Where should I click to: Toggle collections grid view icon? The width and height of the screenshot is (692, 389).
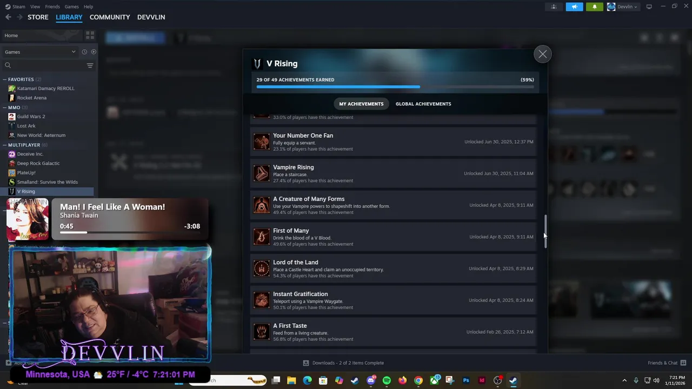(90, 36)
